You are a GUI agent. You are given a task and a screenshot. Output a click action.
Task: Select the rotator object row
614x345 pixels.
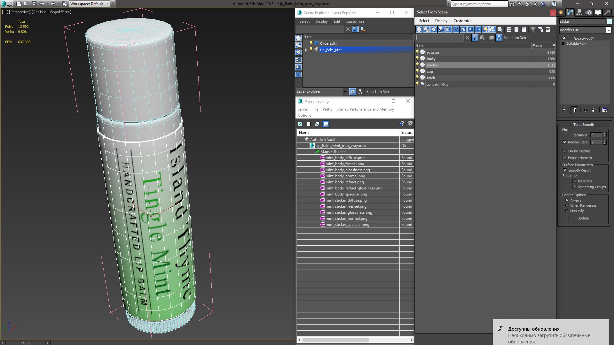[485, 52]
